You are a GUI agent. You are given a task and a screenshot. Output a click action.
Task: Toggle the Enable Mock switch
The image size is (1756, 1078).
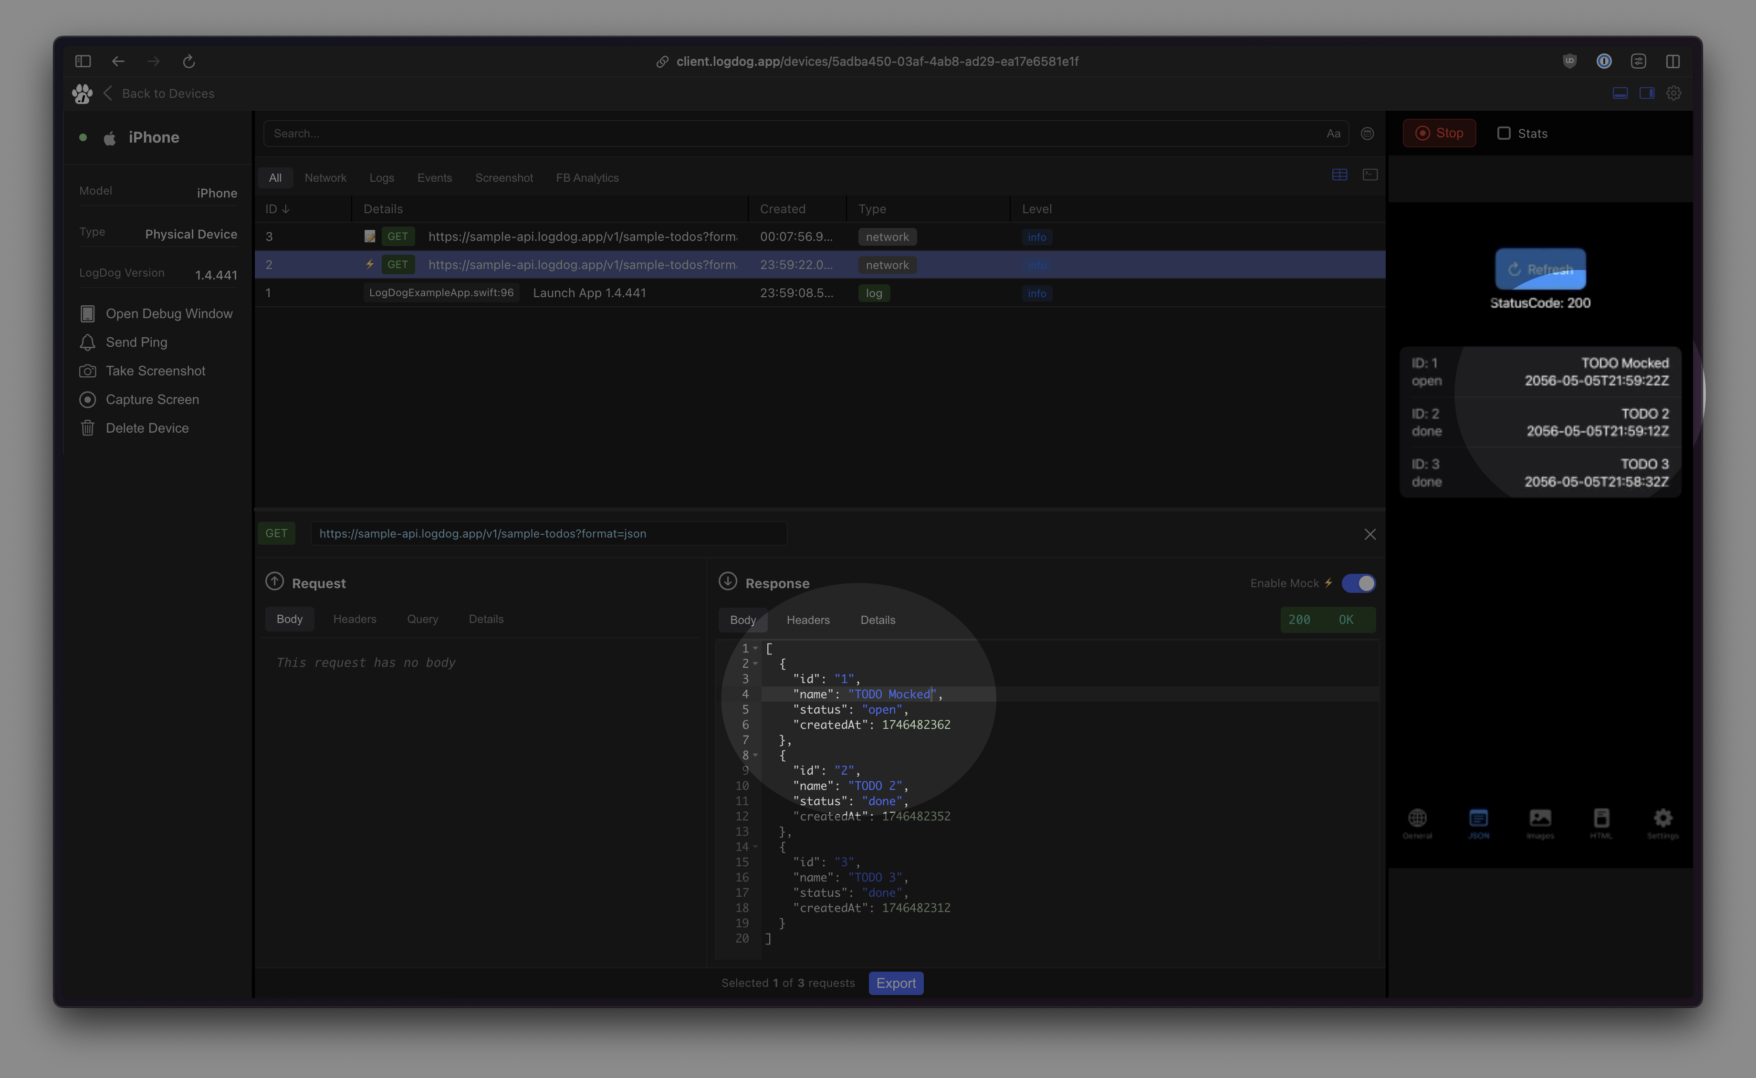coord(1359,583)
